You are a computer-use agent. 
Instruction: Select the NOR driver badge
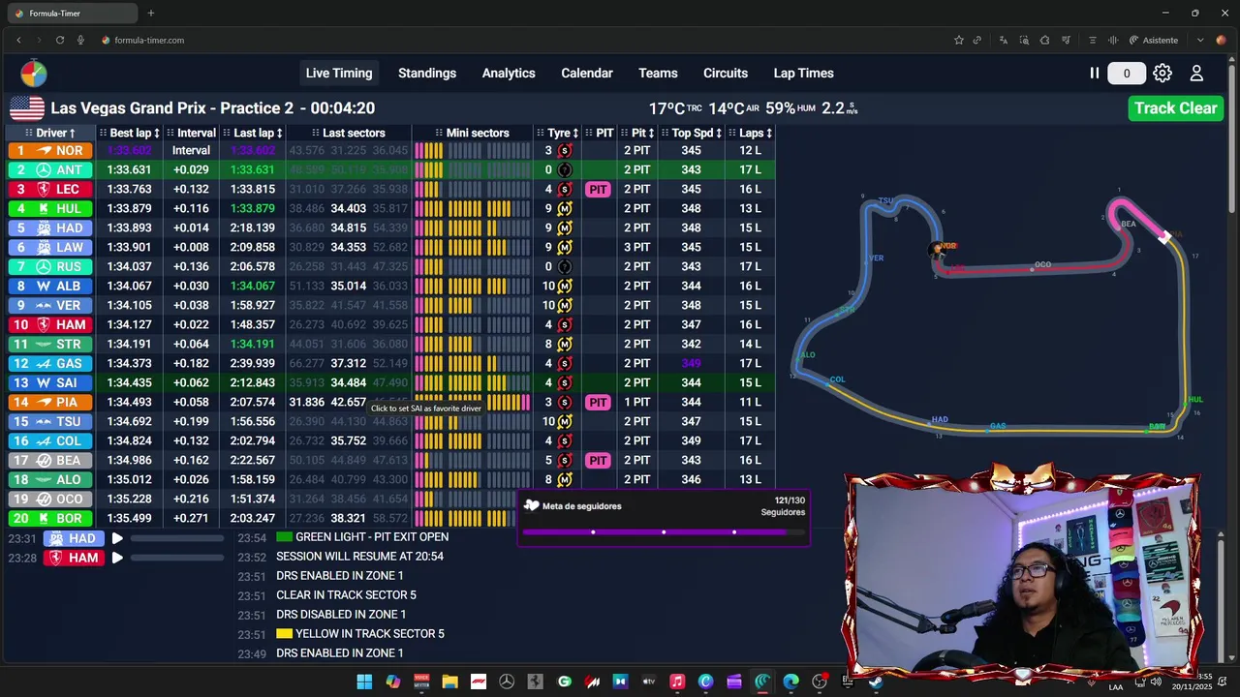[x=50, y=151]
